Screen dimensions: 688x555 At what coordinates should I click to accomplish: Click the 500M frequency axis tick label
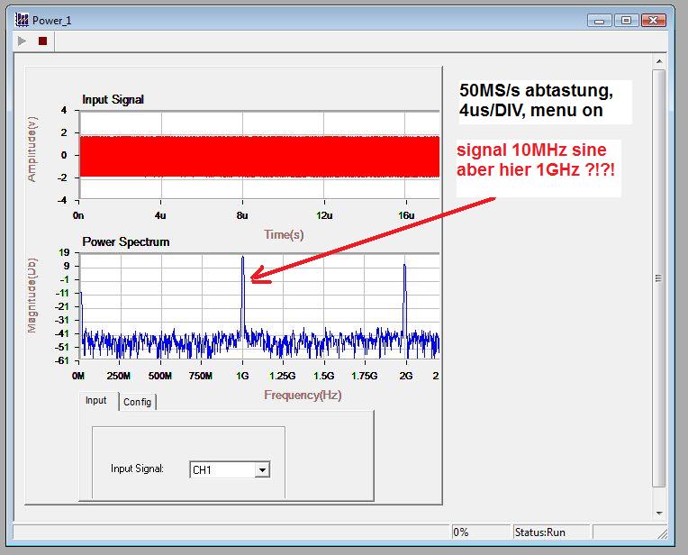click(159, 376)
